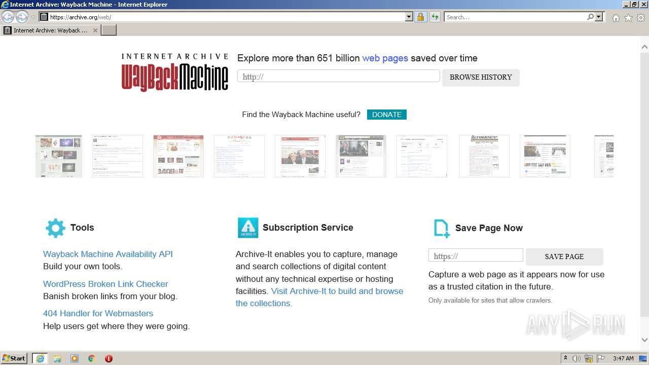The height and width of the screenshot is (365, 649).
Task: Open the seventh archived site thumbnail
Action: 422,156
